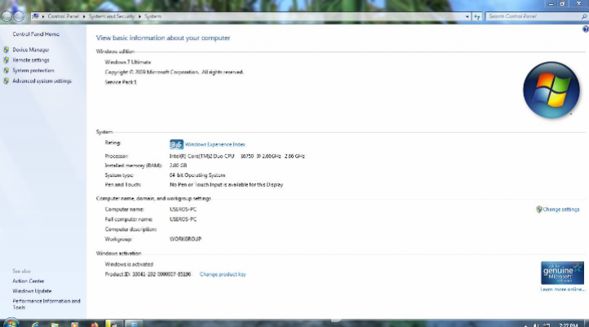Open the address bar history dropdown arrow
The height and width of the screenshot is (327, 589).
(467, 16)
